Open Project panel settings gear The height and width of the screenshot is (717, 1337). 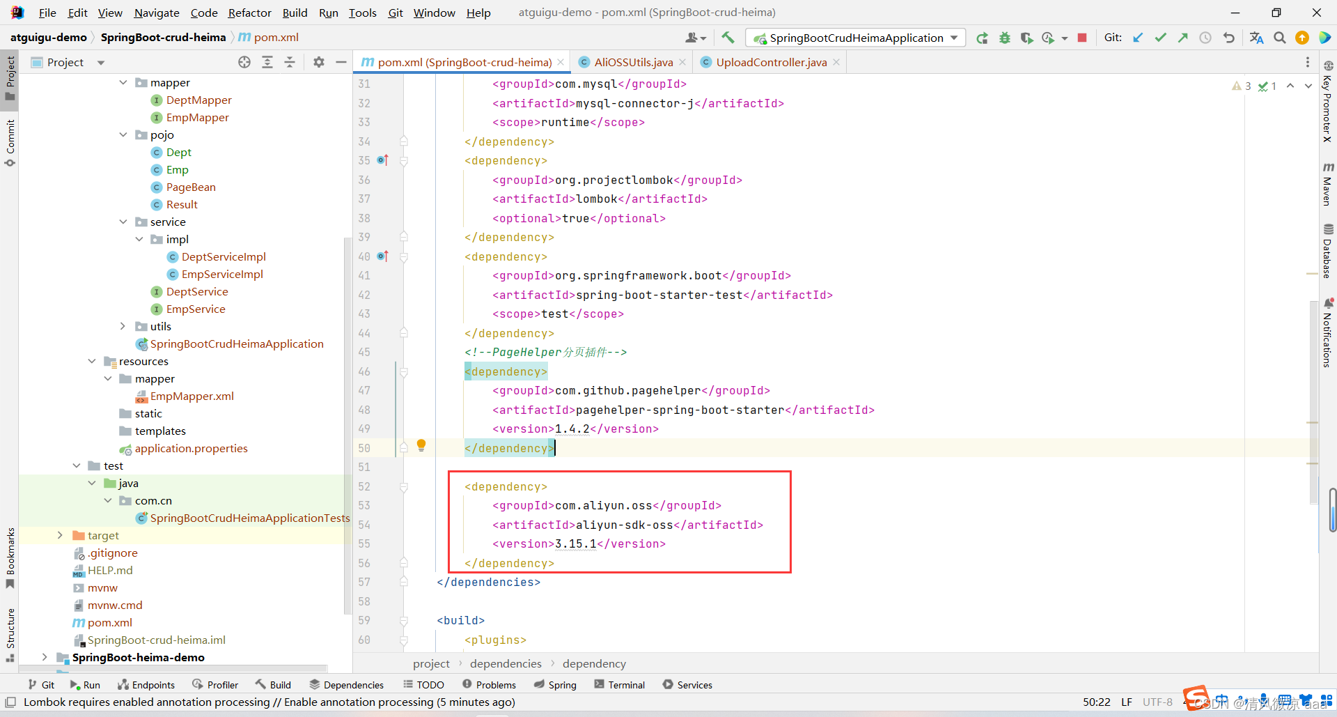[x=319, y=62]
